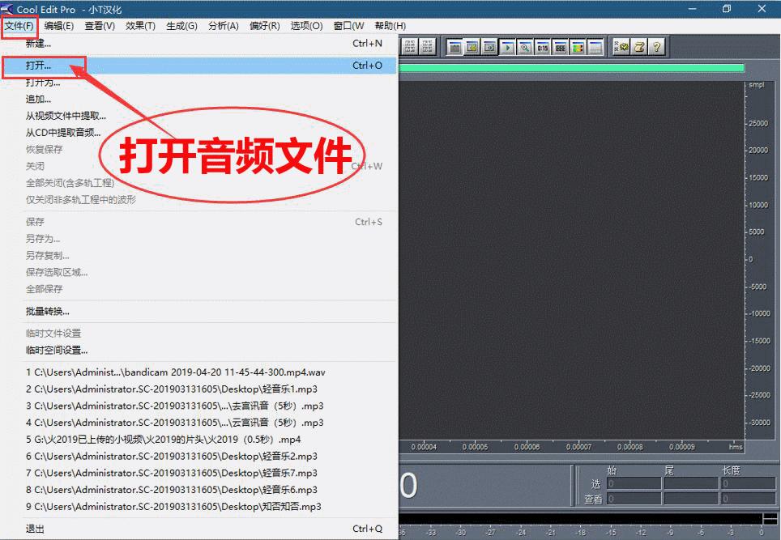
Task: Open the 分析(A) menu
Action: pyautogui.click(x=223, y=25)
